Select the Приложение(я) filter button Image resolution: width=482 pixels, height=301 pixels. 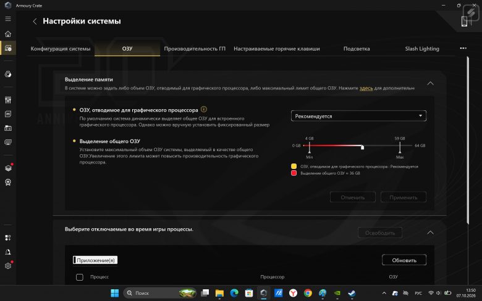95,260
